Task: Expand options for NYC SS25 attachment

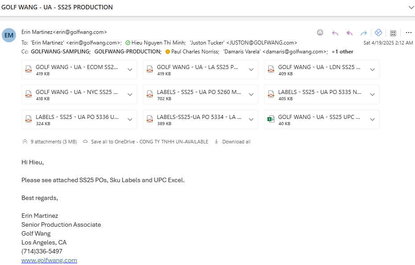Action: coord(130,94)
